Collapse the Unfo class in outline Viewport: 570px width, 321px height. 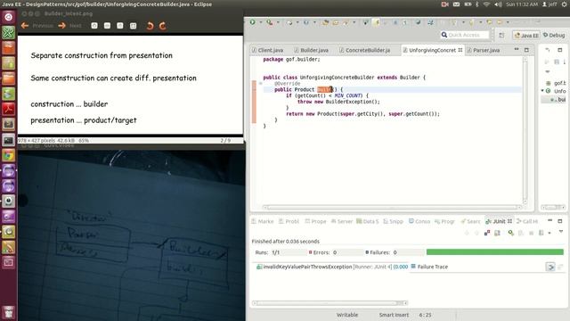click(542, 91)
